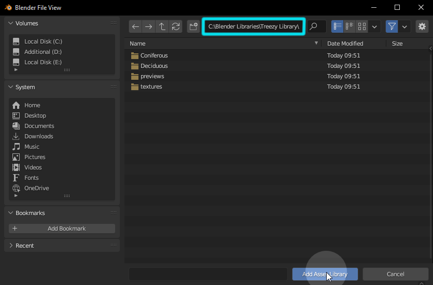This screenshot has width=433, height=285.
Task: Switch to vertical list display mode
Action: coord(338,26)
